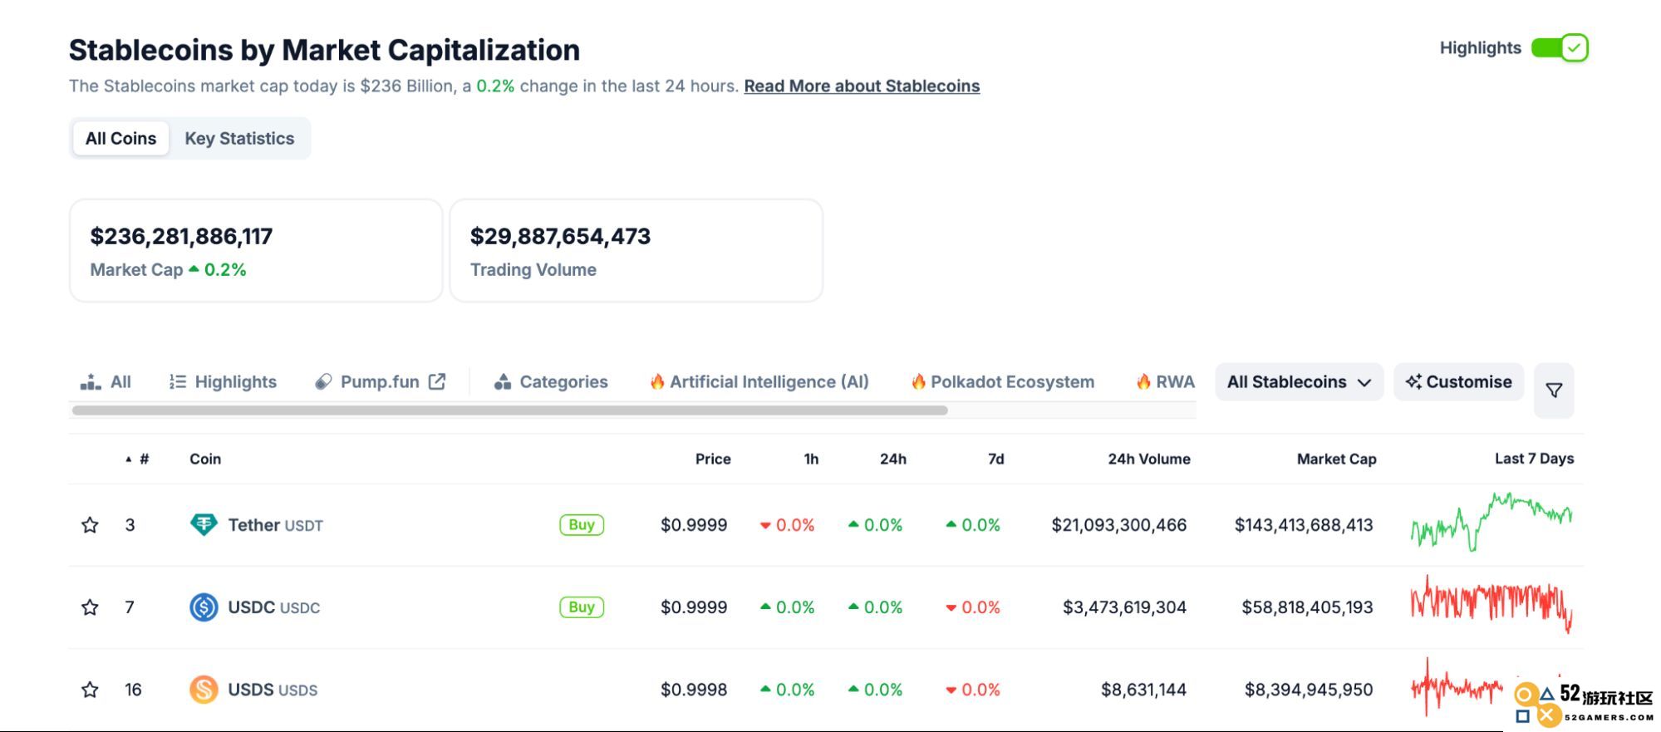Select Polkadot Ecosystem category
The height and width of the screenshot is (732, 1661).
tap(1003, 382)
